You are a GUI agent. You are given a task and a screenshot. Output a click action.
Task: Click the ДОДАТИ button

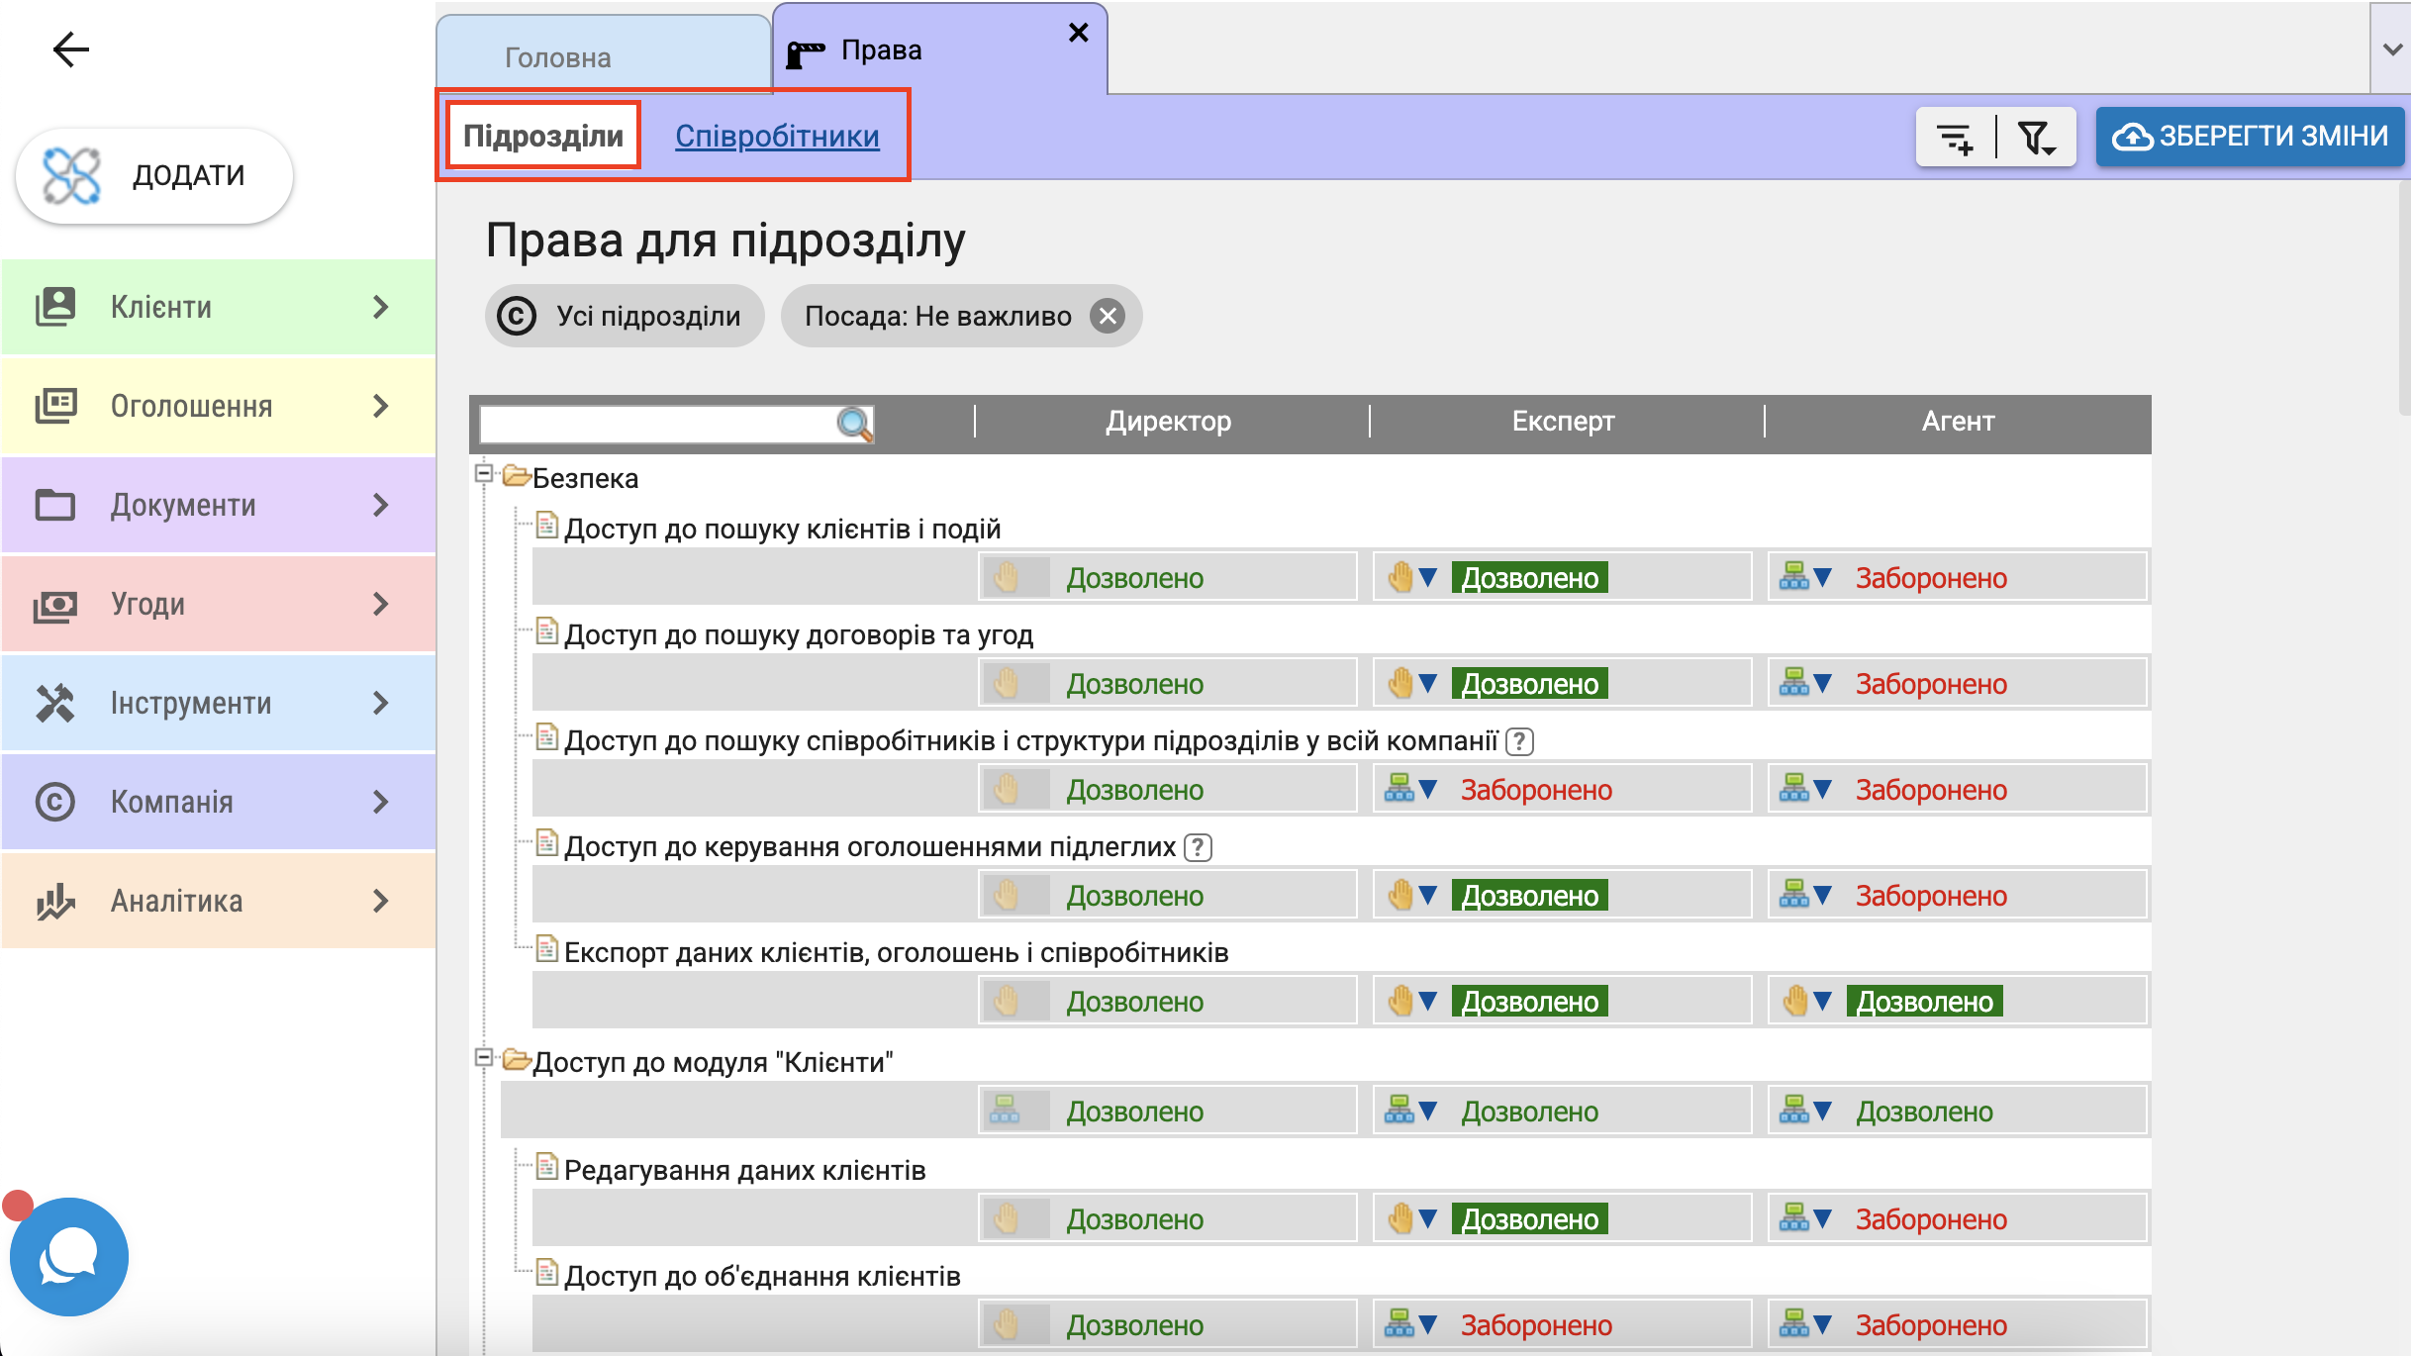click(154, 175)
